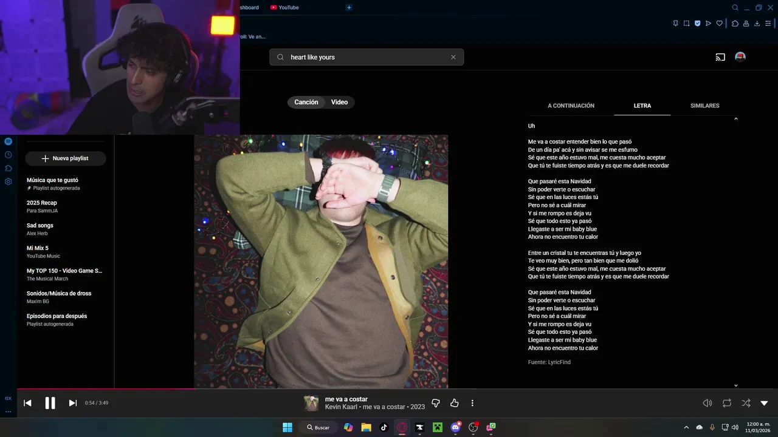
Task: Click the send-flow arrow icon in toolbar
Action: tap(708, 24)
